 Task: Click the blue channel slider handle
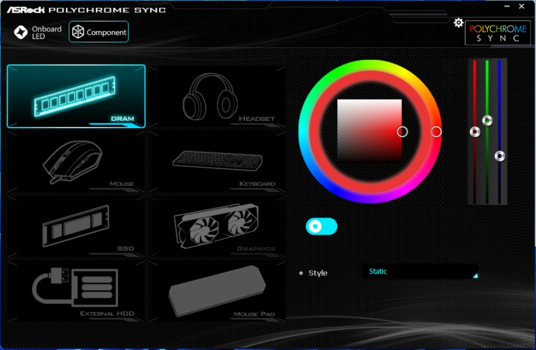click(x=500, y=156)
